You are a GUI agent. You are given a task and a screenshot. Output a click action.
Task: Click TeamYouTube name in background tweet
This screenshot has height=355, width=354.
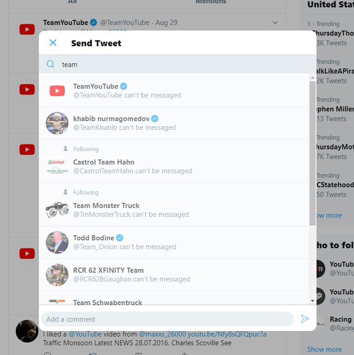(66, 23)
